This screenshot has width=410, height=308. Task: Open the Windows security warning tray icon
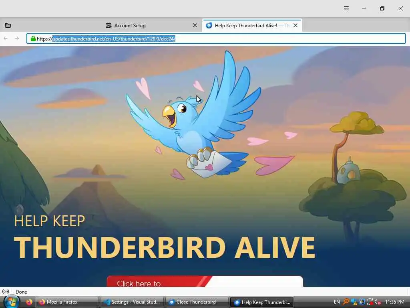(x=354, y=302)
